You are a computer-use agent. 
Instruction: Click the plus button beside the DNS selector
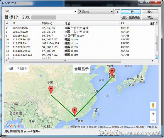click(117, 12)
